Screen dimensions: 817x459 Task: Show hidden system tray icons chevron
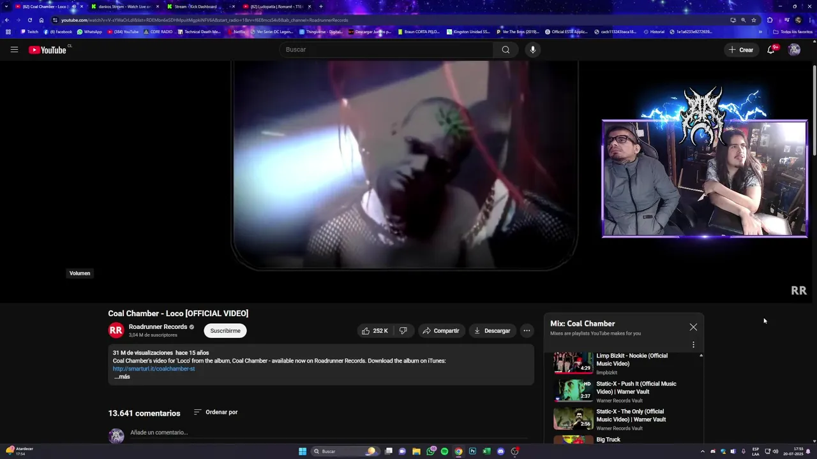(x=703, y=451)
